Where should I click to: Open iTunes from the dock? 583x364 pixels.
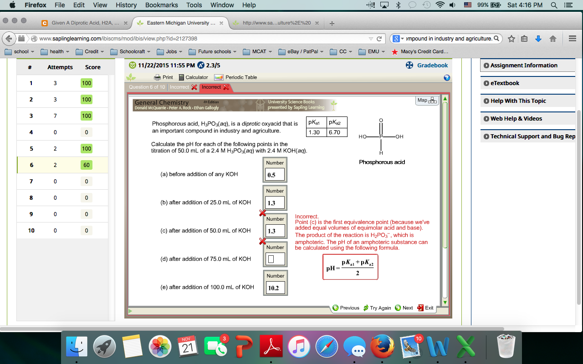click(x=299, y=347)
